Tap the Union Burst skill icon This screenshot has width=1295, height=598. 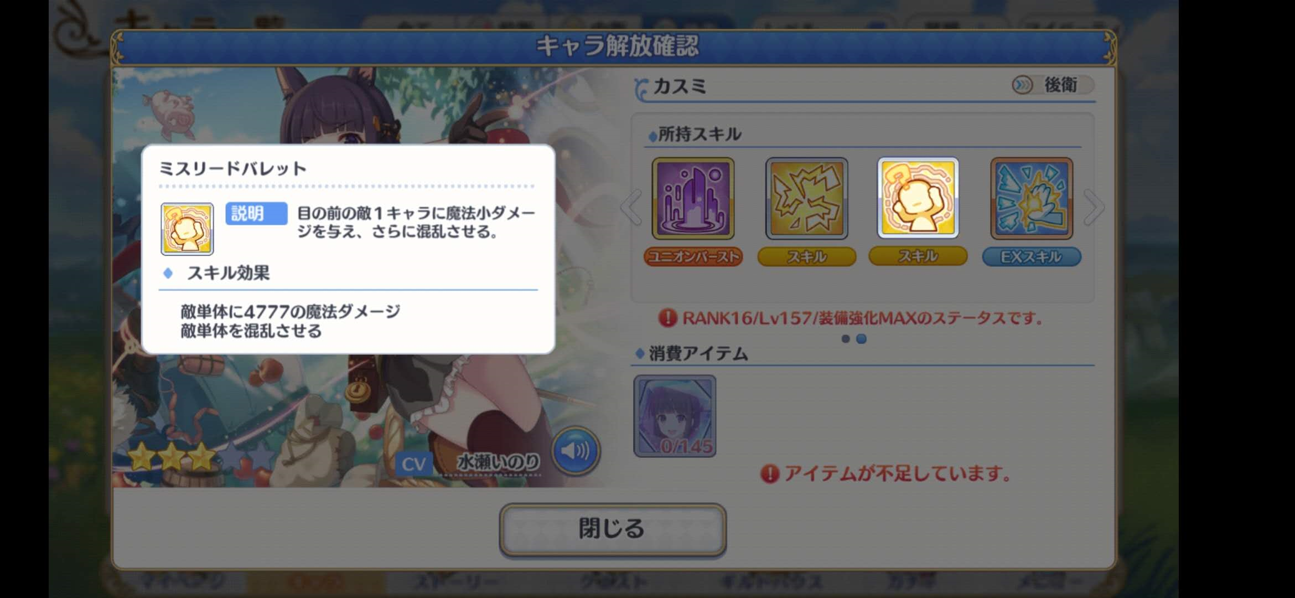pos(693,198)
